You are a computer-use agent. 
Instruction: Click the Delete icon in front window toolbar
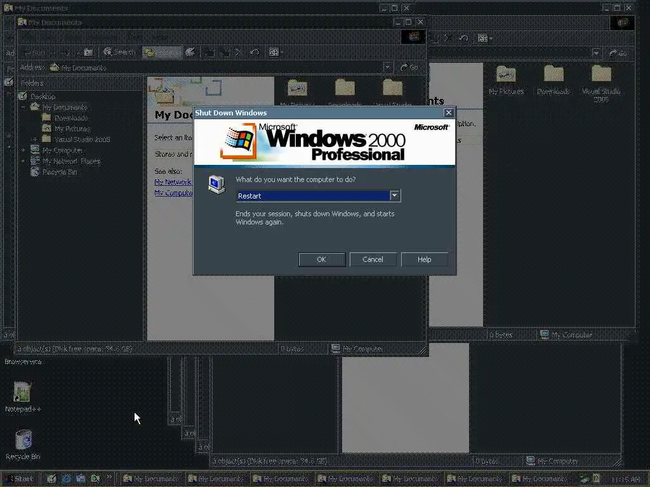[239, 52]
